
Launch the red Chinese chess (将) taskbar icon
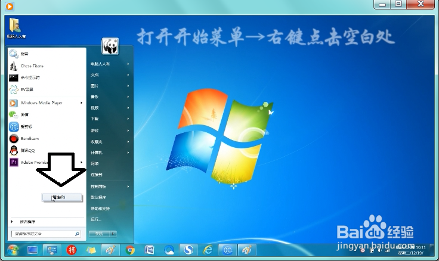[72, 250]
